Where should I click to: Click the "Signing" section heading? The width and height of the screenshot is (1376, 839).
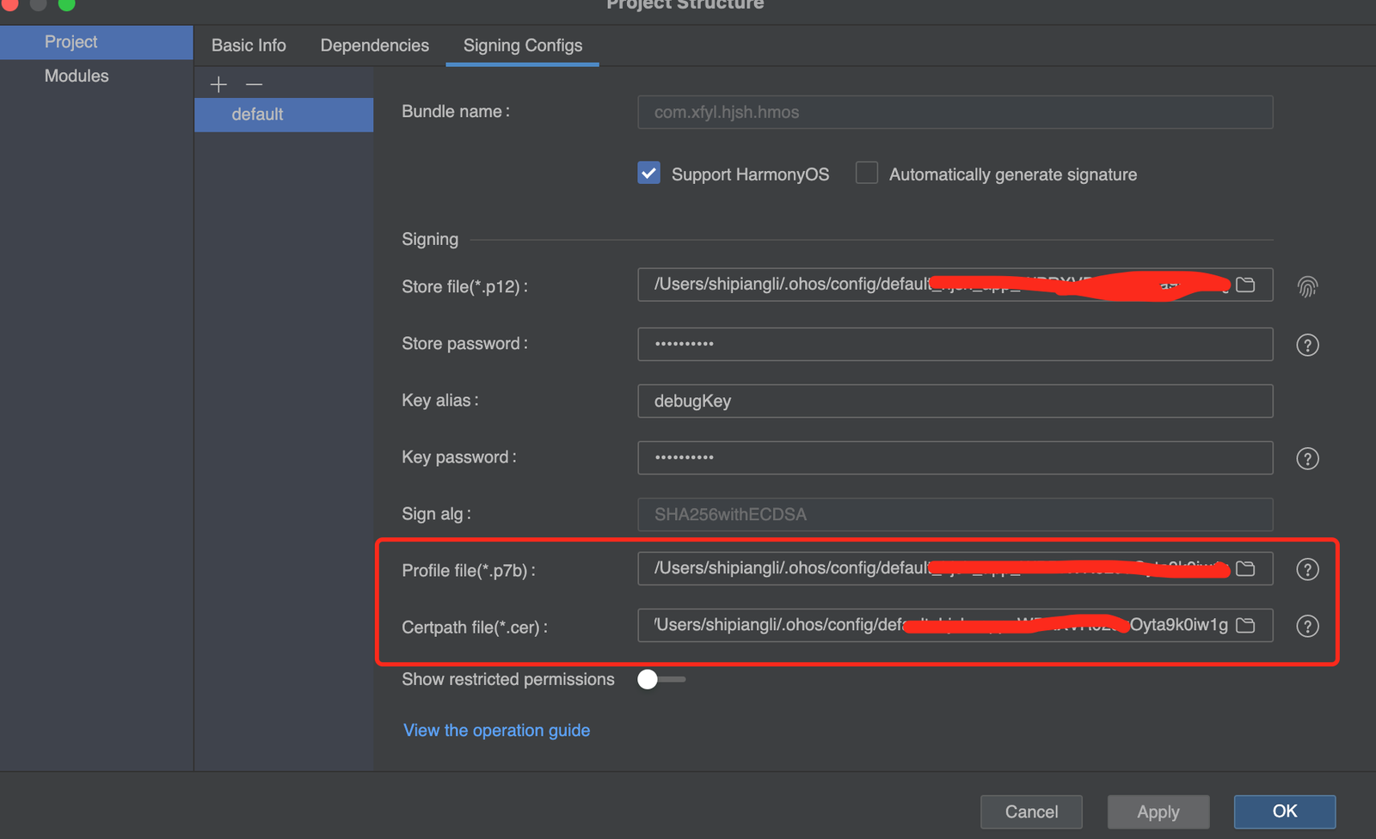(x=430, y=239)
